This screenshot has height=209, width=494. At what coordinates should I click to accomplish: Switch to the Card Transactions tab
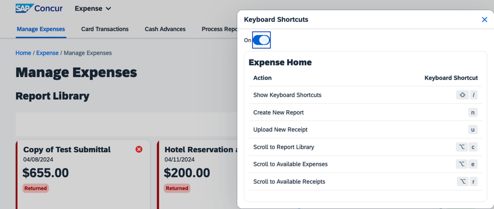(105, 29)
